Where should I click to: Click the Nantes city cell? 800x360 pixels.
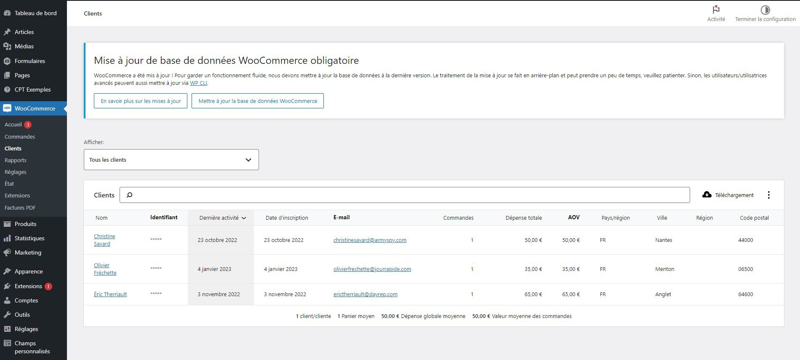click(664, 240)
